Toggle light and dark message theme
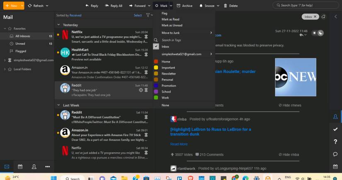 [318, 33]
